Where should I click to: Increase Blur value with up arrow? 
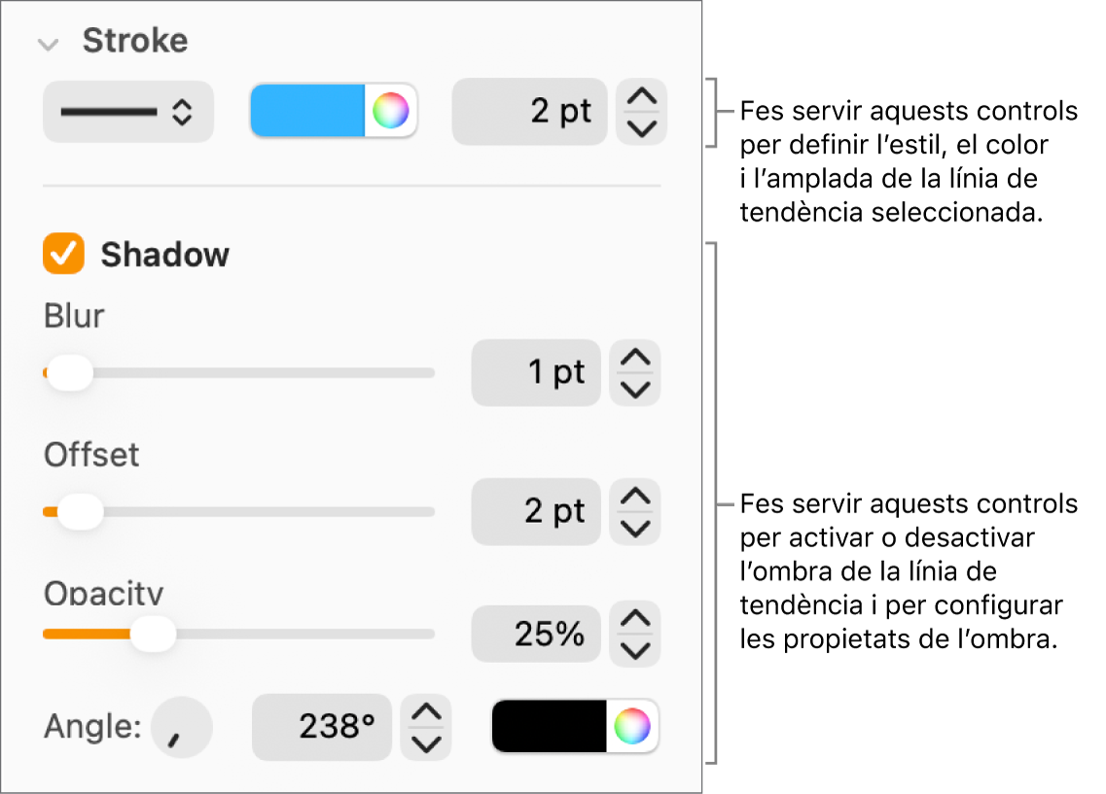(x=634, y=359)
